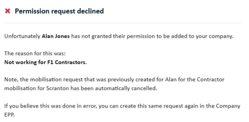The width and height of the screenshot is (249, 122).
Task: Click the red X declined icon
Action: pyautogui.click(x=7, y=11)
